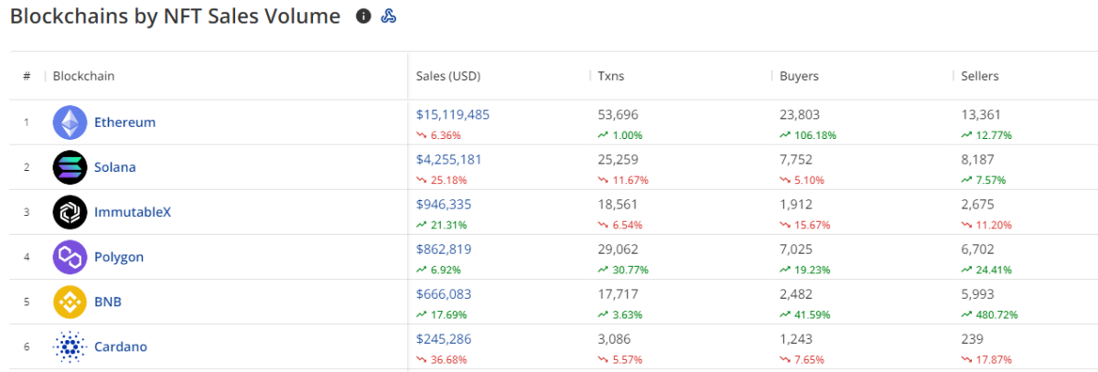The width and height of the screenshot is (1098, 372).
Task: Select ImmutableX buyers count 1,912
Action: click(796, 205)
